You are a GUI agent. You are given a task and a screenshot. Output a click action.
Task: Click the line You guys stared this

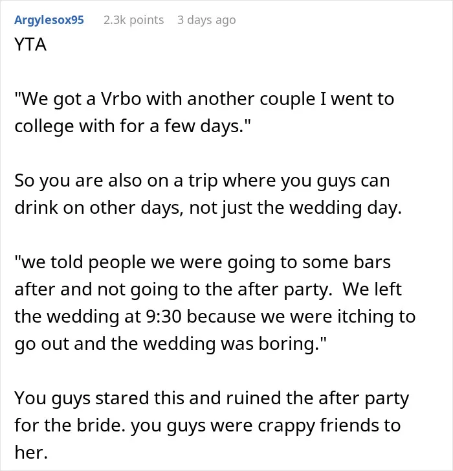[x=212, y=398]
